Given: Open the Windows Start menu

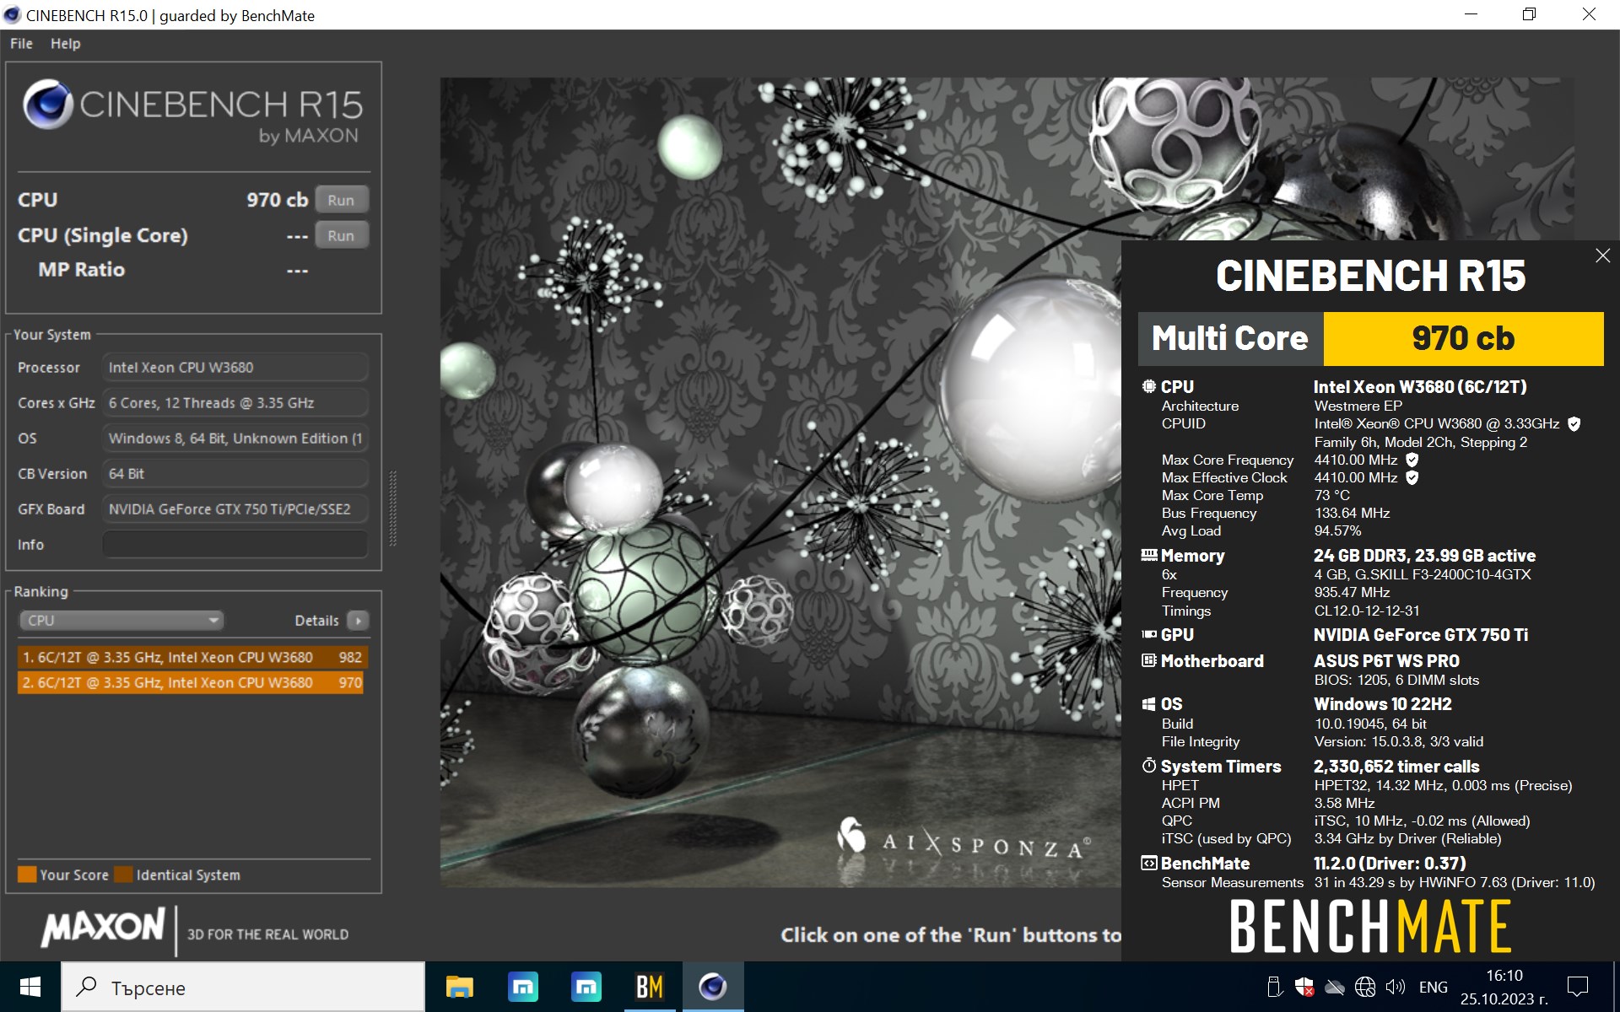Looking at the screenshot, I should [30, 987].
